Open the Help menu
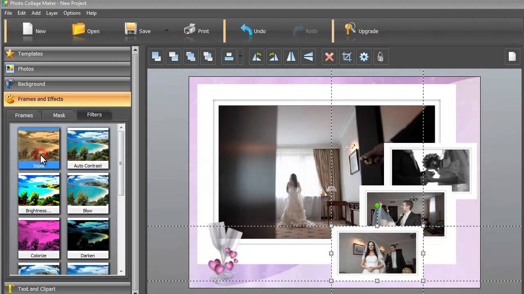The image size is (524, 294). [91, 13]
